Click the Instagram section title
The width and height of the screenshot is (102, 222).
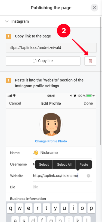[20, 21]
